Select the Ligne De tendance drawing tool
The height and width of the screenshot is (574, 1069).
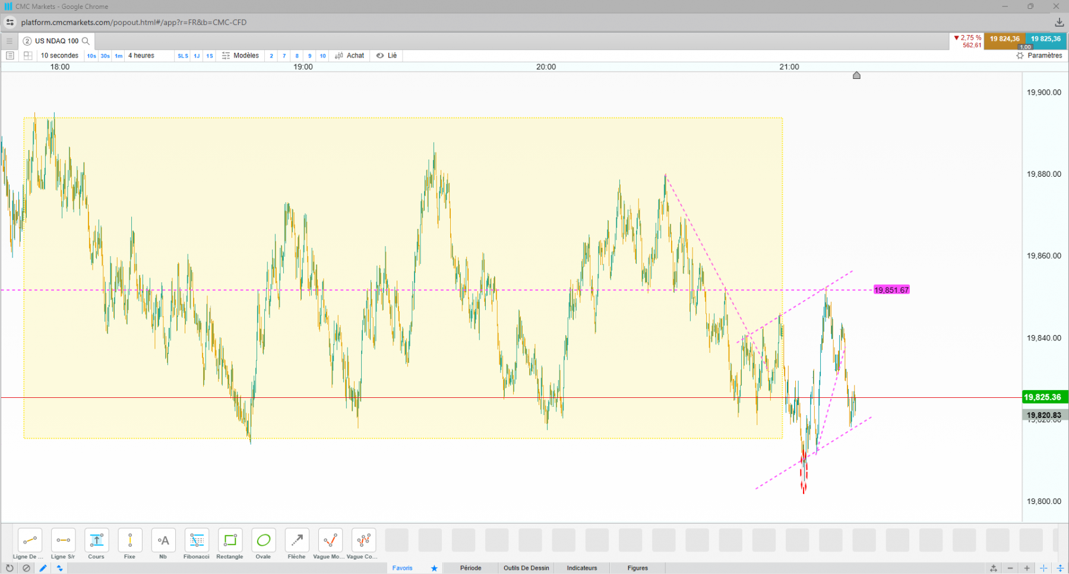pyautogui.click(x=30, y=540)
